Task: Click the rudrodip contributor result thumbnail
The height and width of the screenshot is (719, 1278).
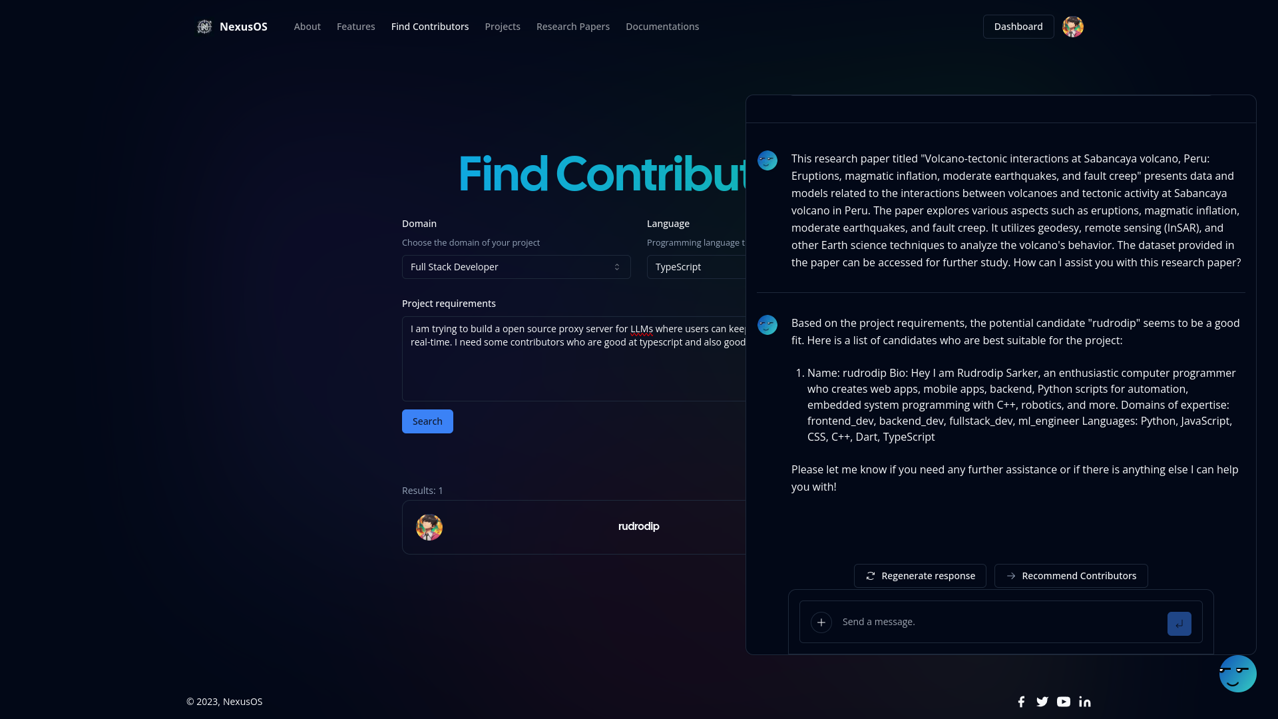Action: pyautogui.click(x=429, y=527)
